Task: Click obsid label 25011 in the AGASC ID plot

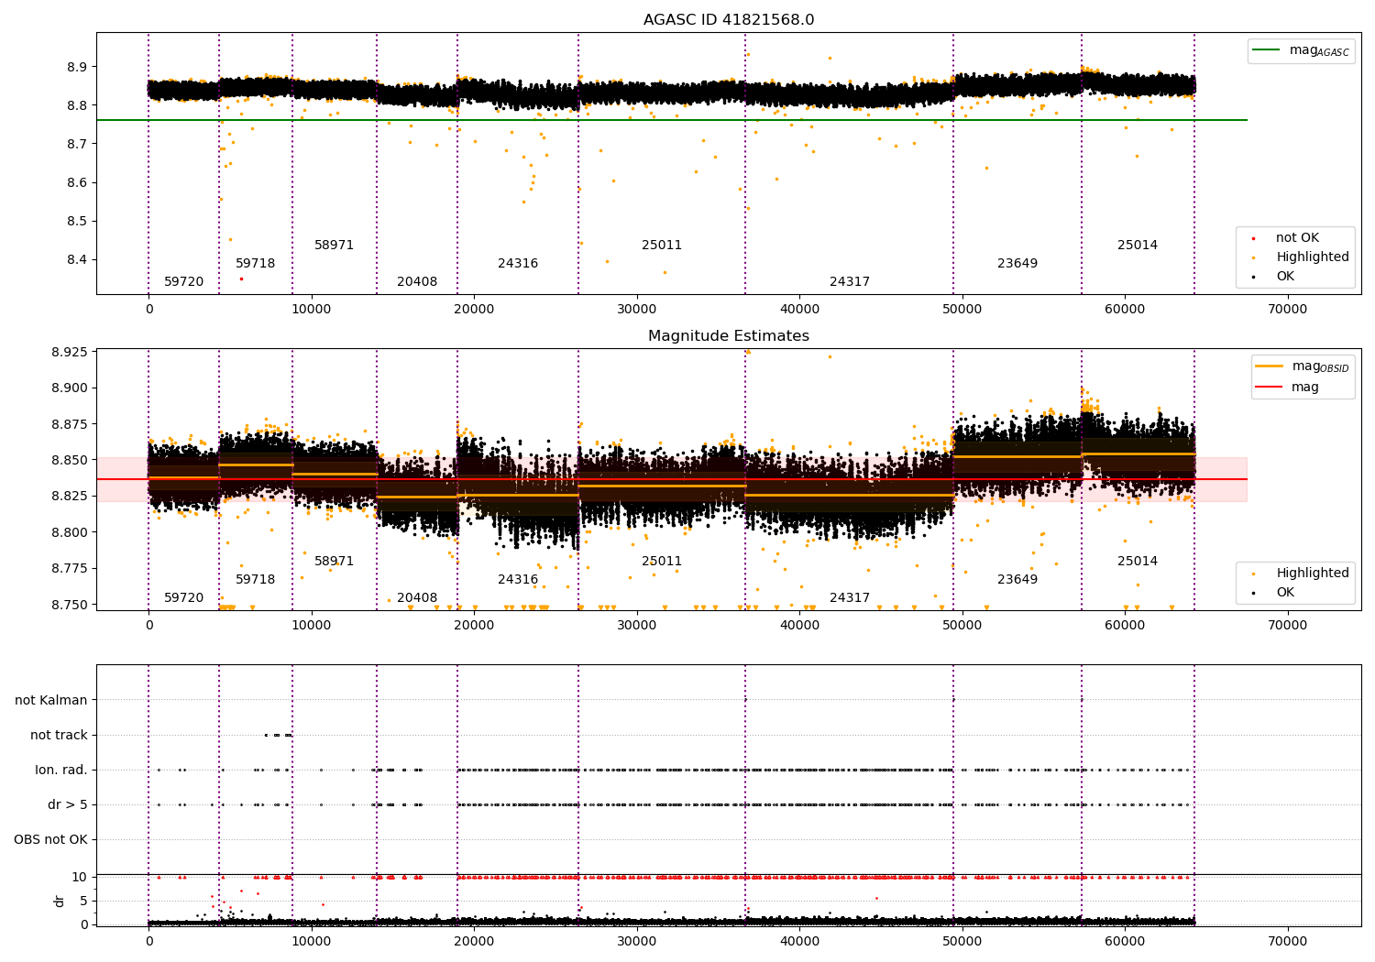Action: click(662, 245)
